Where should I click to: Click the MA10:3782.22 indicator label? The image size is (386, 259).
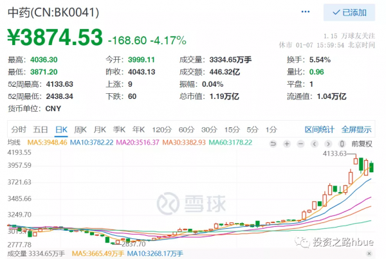[91, 143]
